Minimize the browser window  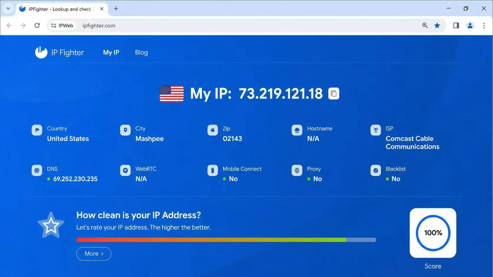tap(449, 9)
